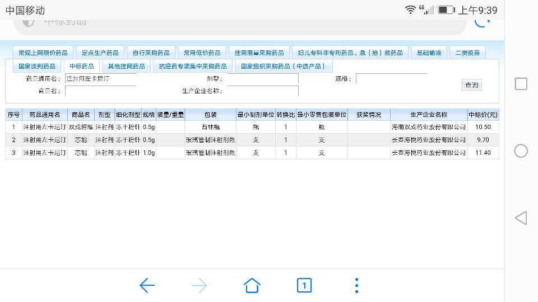Screen dimensions: 538x302
Task: Click the 药品通用名 input field
Action: tap(100, 79)
